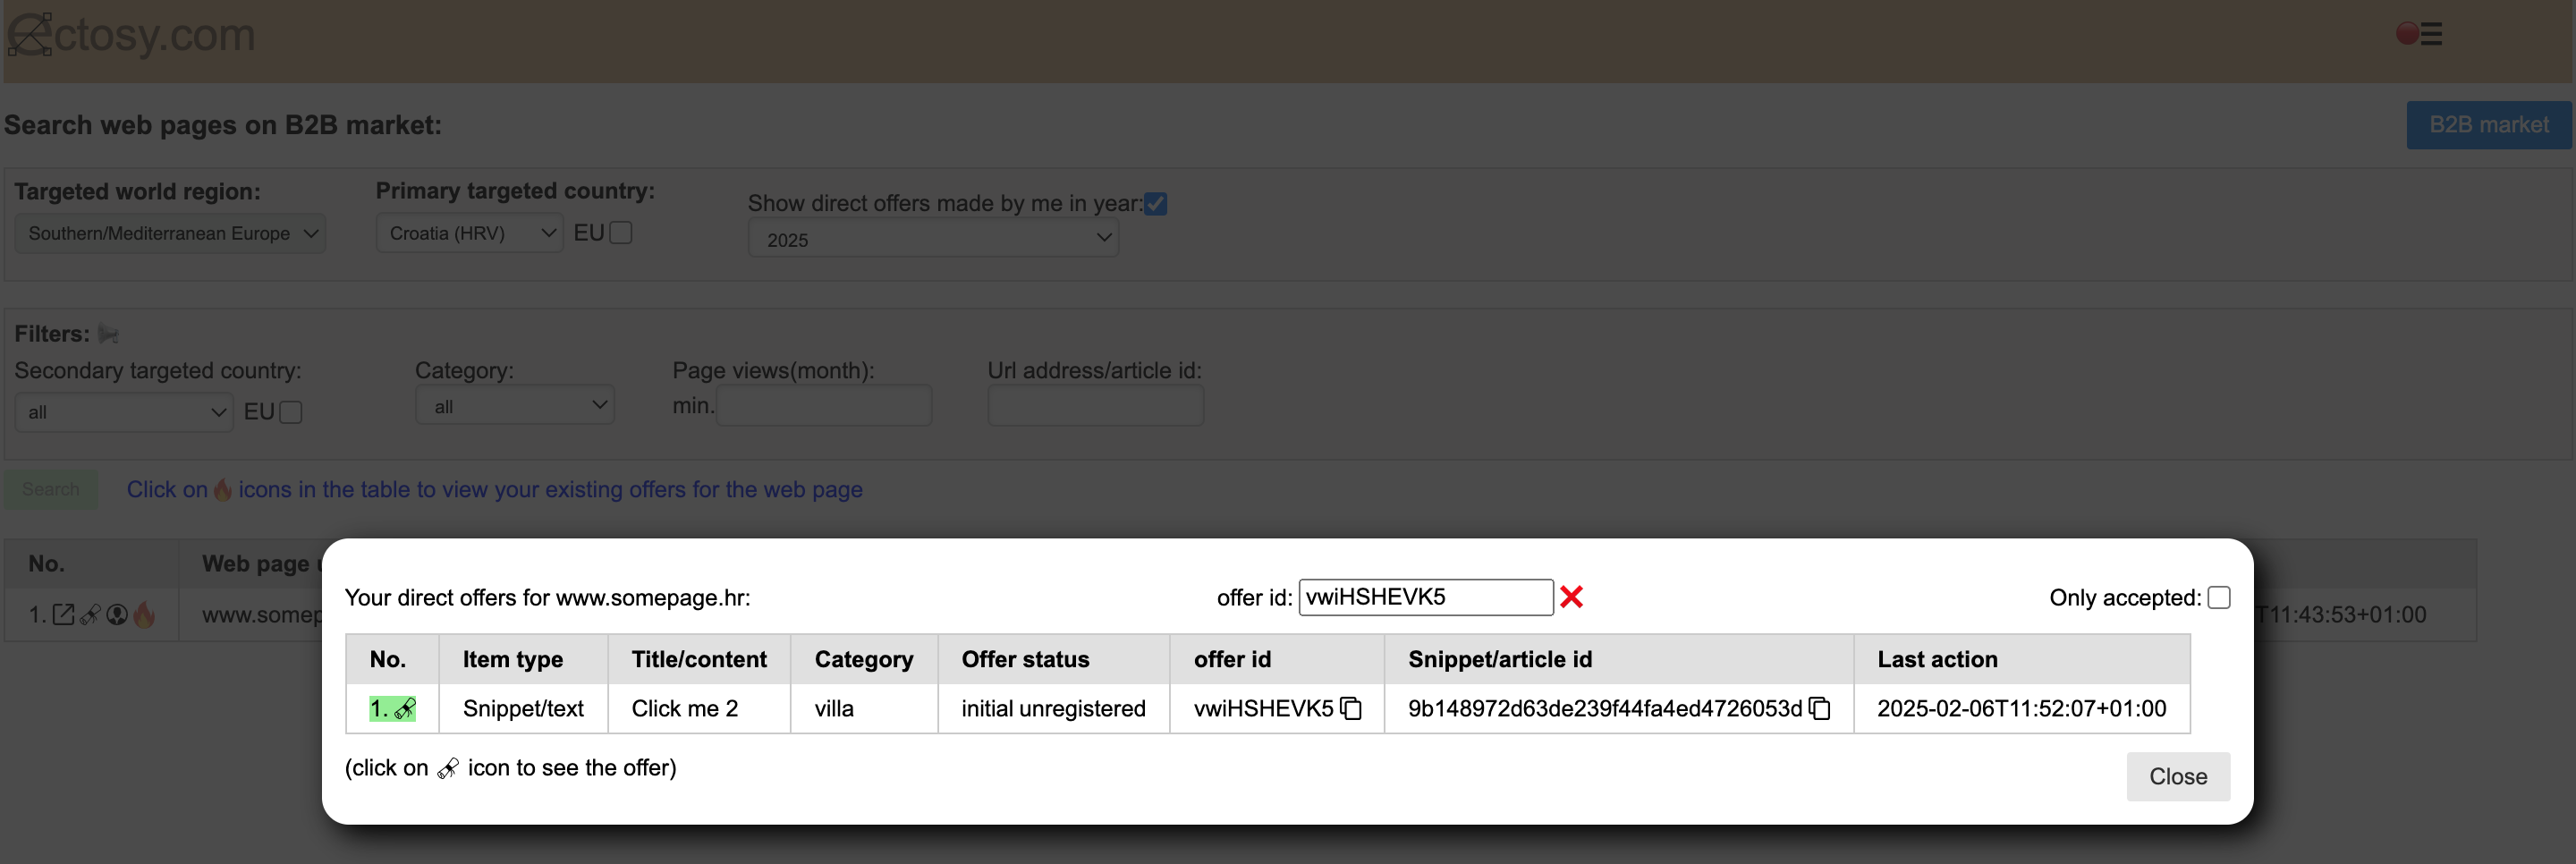Expand the Targeted world region dropdown
Image resolution: width=2576 pixels, height=864 pixels.
pos(170,234)
